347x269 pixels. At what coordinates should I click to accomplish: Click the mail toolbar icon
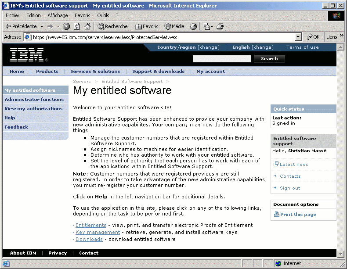point(206,26)
